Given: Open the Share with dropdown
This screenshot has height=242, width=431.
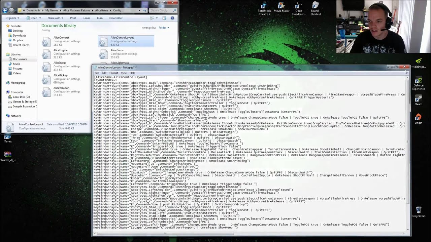Looking at the screenshot, I should click(x=56, y=18).
